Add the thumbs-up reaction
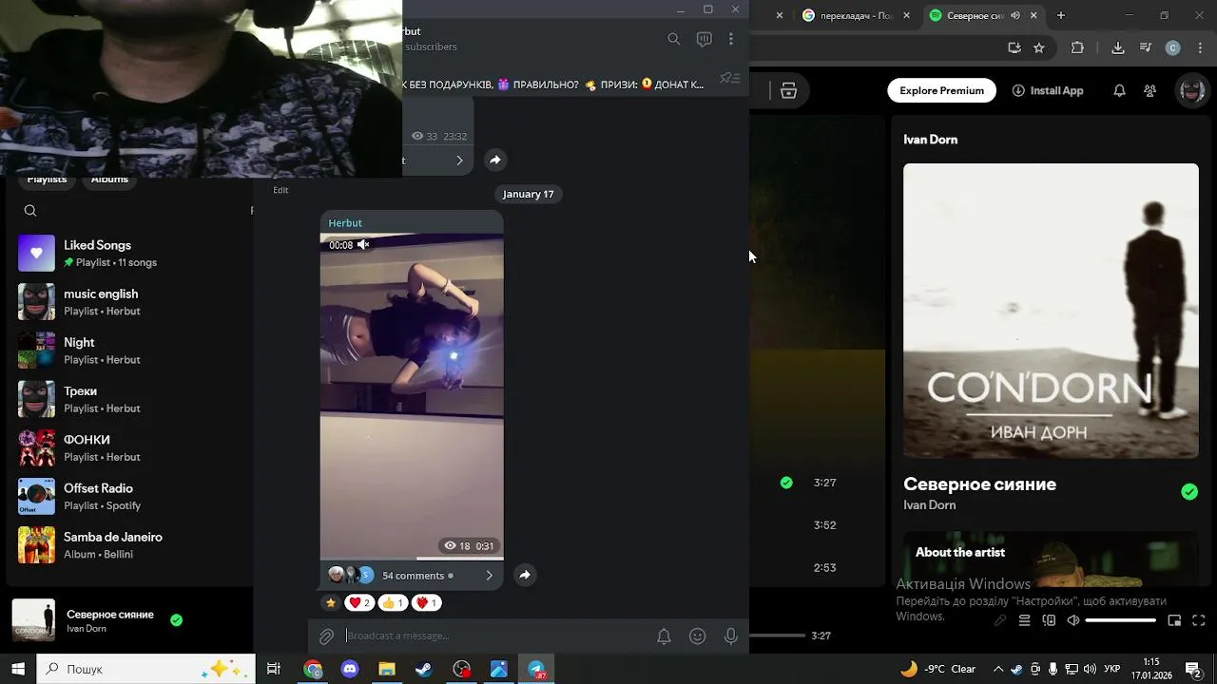Image resolution: width=1217 pixels, height=684 pixels. point(393,602)
